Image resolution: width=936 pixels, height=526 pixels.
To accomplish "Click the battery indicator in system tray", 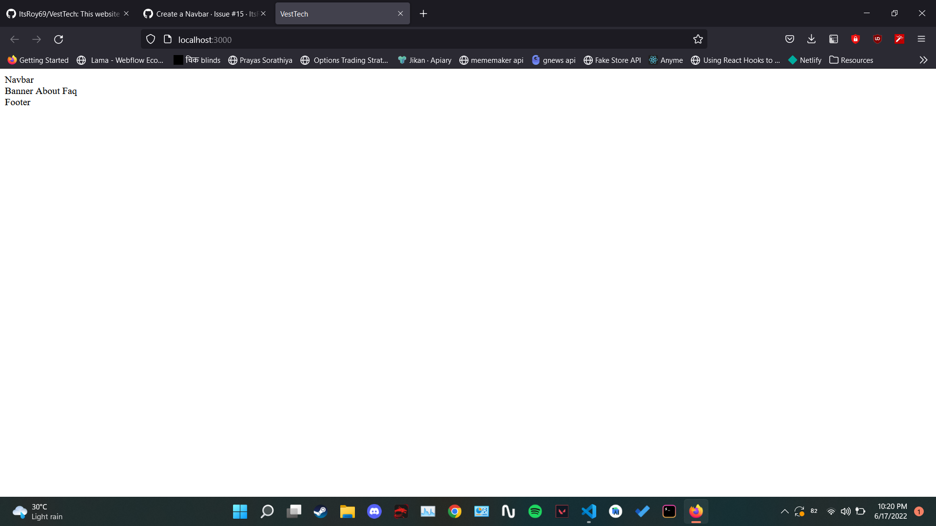I will tap(861, 511).
